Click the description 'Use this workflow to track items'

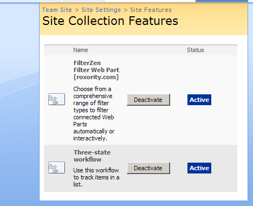[96, 177]
